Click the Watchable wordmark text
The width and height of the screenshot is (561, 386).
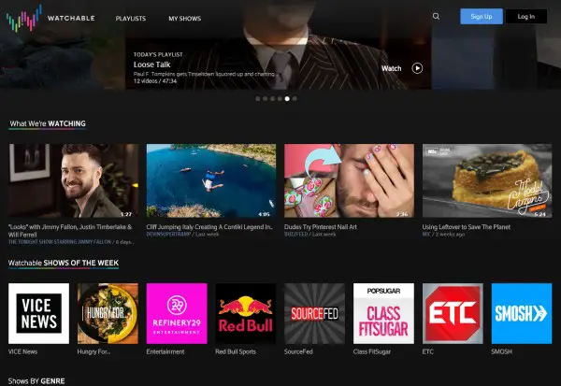[x=71, y=19]
